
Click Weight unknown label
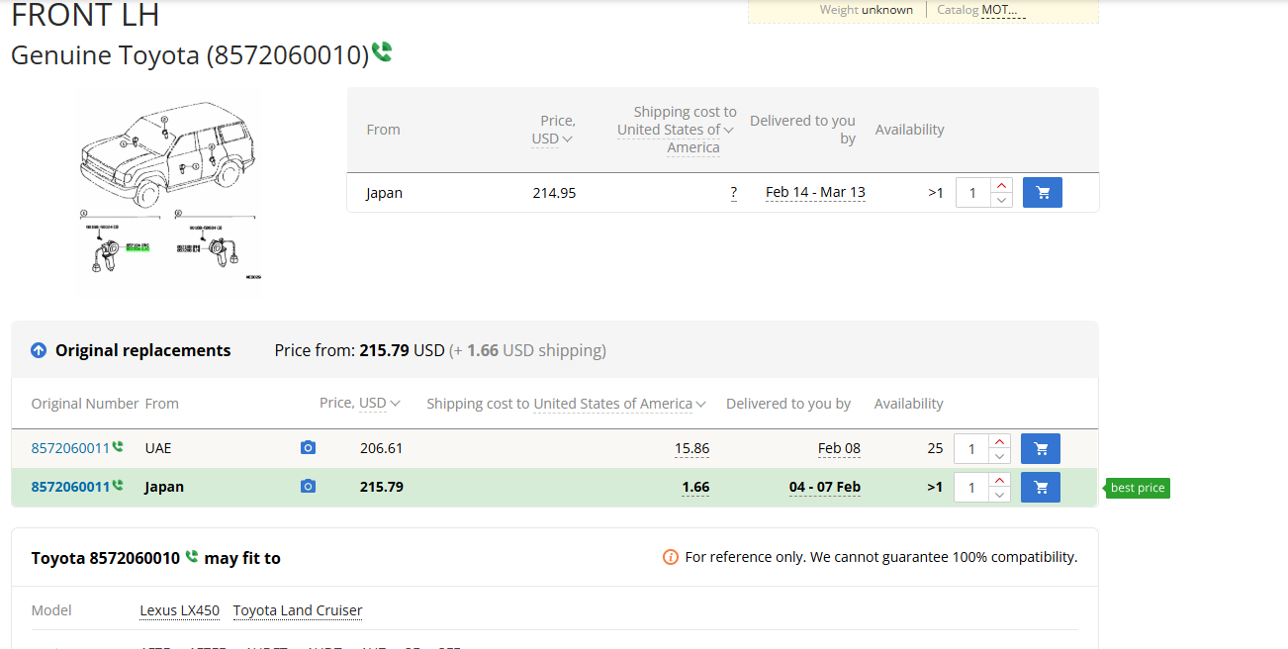point(867,10)
